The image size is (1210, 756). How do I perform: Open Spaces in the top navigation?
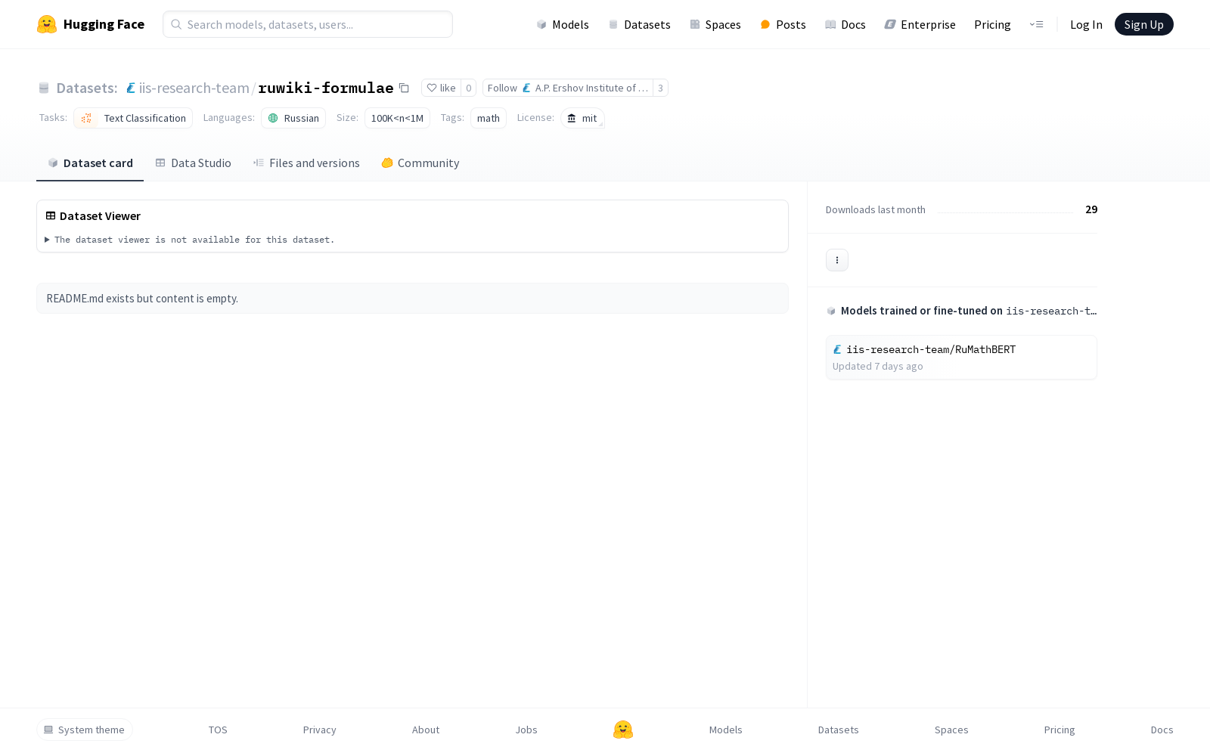coord(715,24)
